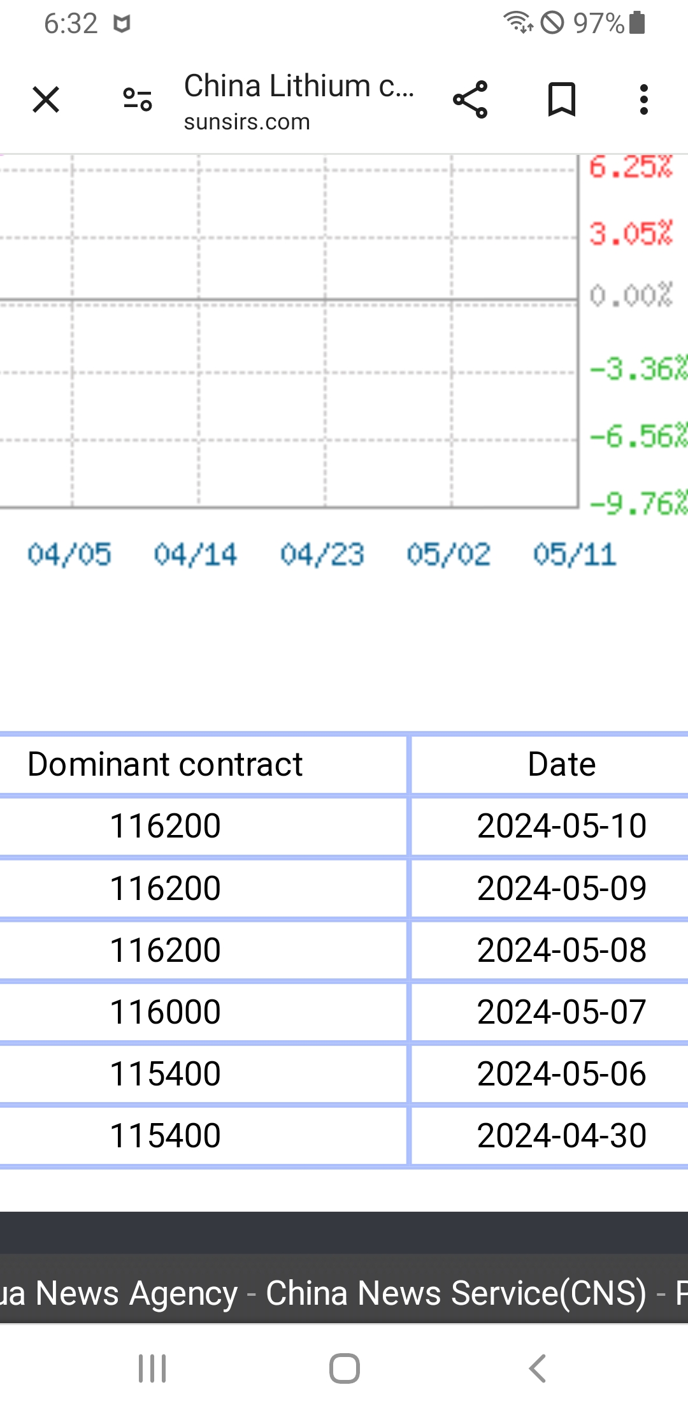Tap the China Lithium page title

299,85
